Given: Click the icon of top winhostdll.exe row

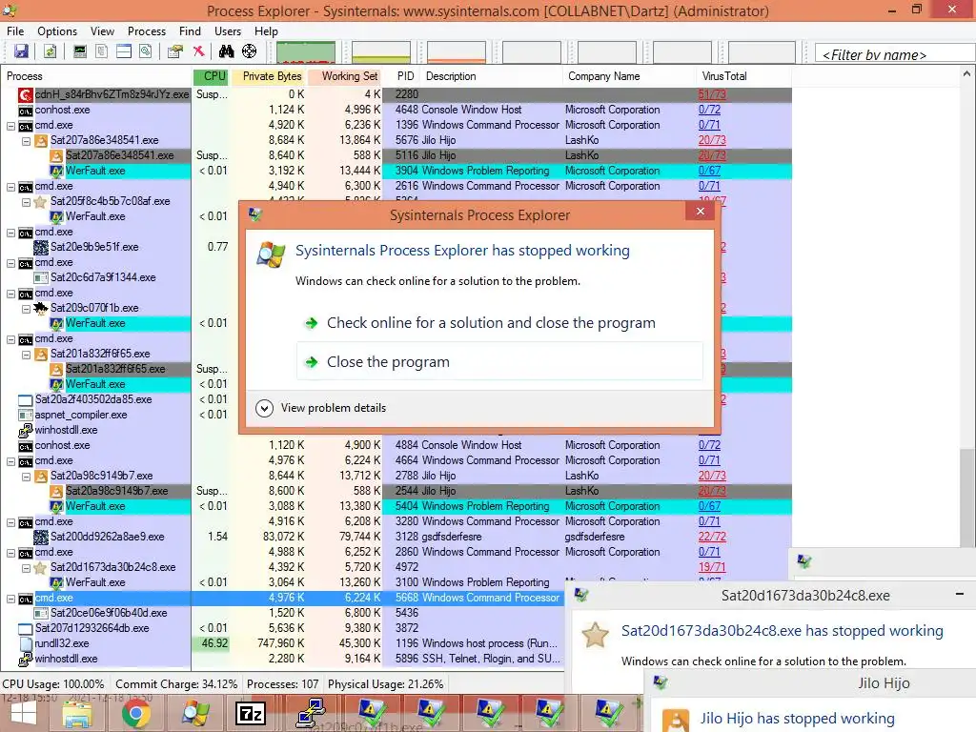Looking at the screenshot, I should click(26, 430).
